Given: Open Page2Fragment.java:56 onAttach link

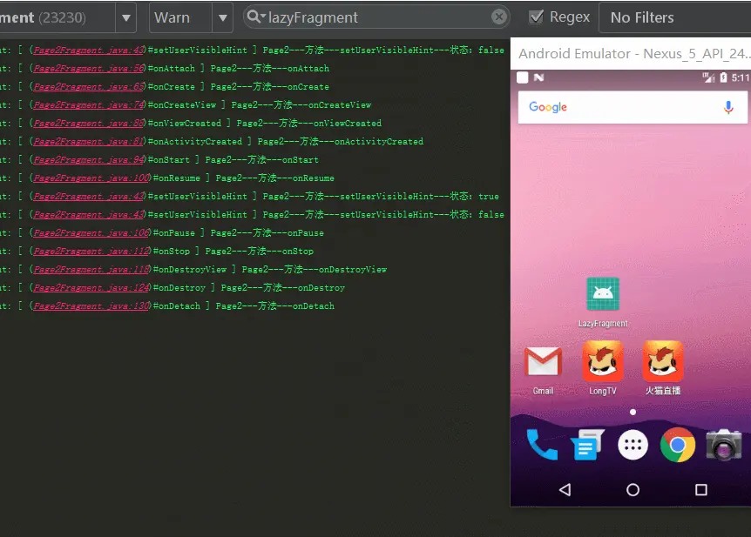Looking at the screenshot, I should click(89, 69).
